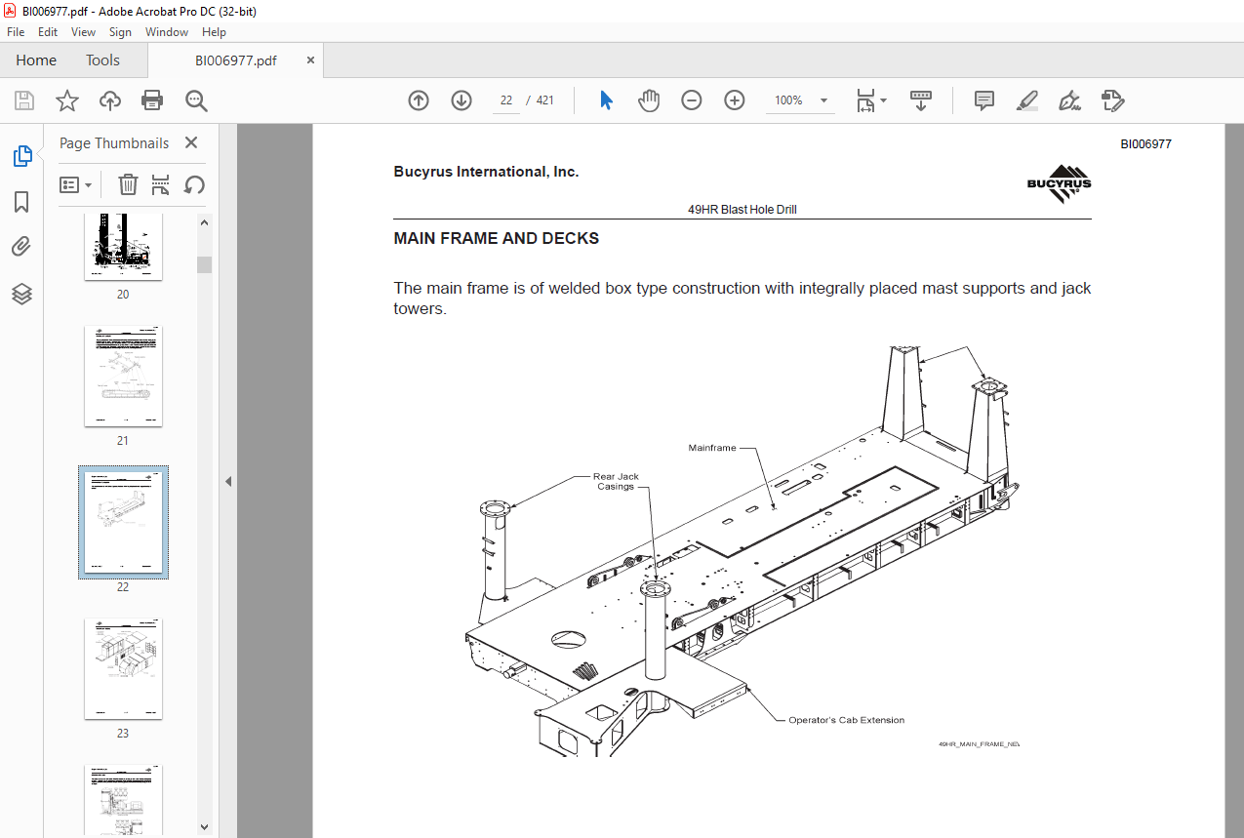The image size is (1244, 838).
Task: Zoom out with the minus icon
Action: [692, 100]
